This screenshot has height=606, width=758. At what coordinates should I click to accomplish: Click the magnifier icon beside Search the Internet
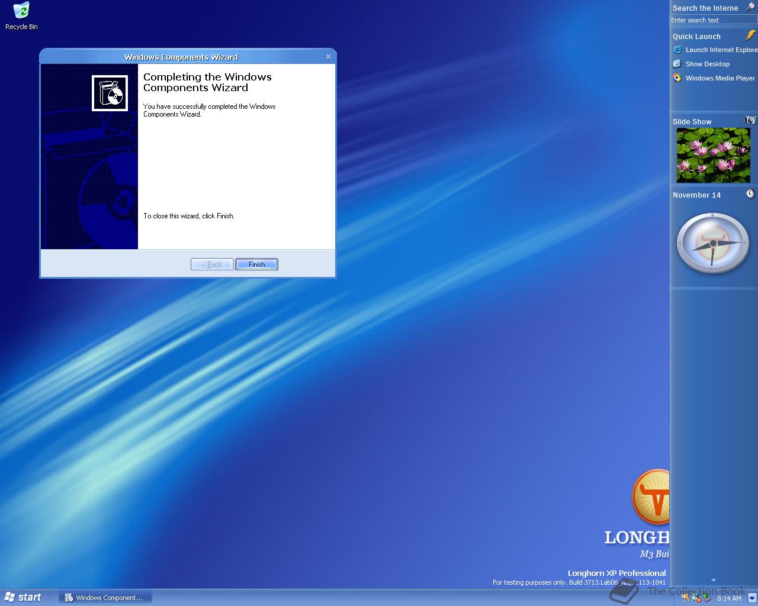(x=750, y=7)
